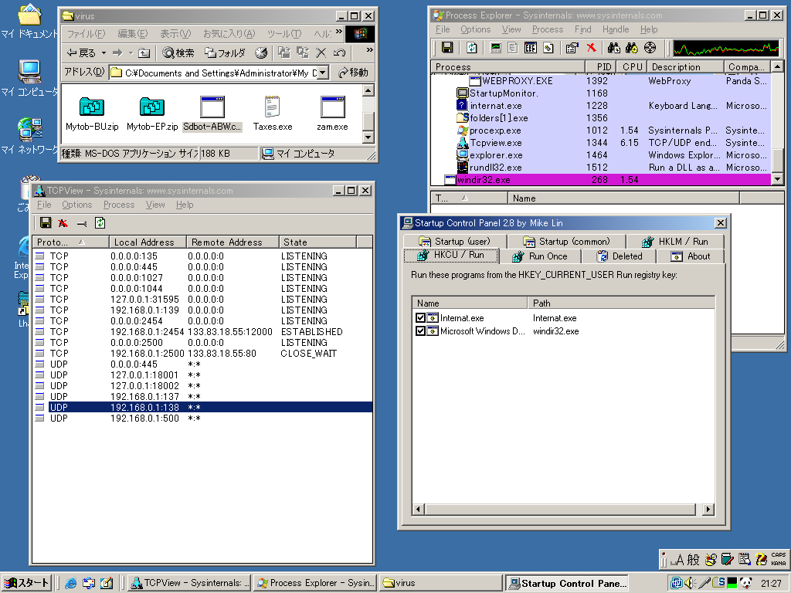Open the History icon in Explorer toolbar
This screenshot has height=593, width=791.
[x=261, y=53]
